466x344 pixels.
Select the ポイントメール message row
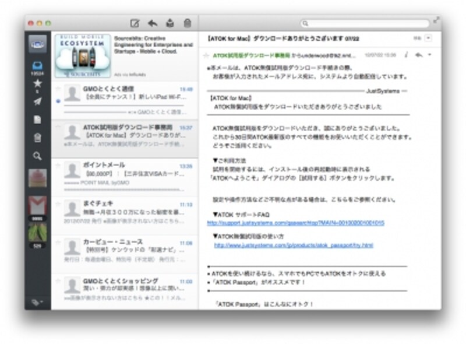tap(125, 177)
